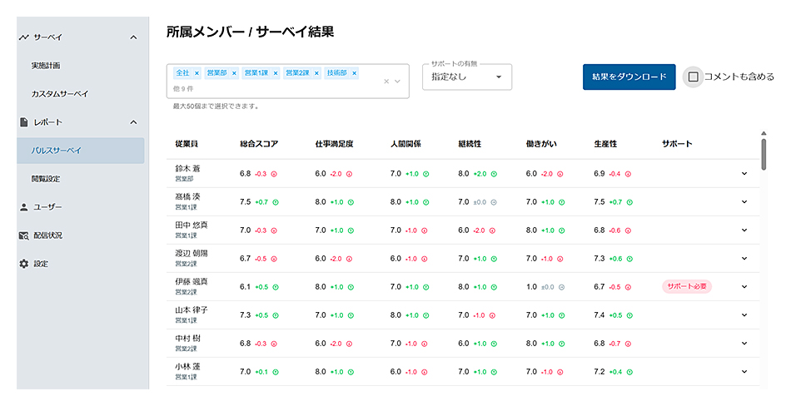Screen dimensions: 791x406
Task: Click the サポート必要 badge
Action: pyautogui.click(x=687, y=286)
